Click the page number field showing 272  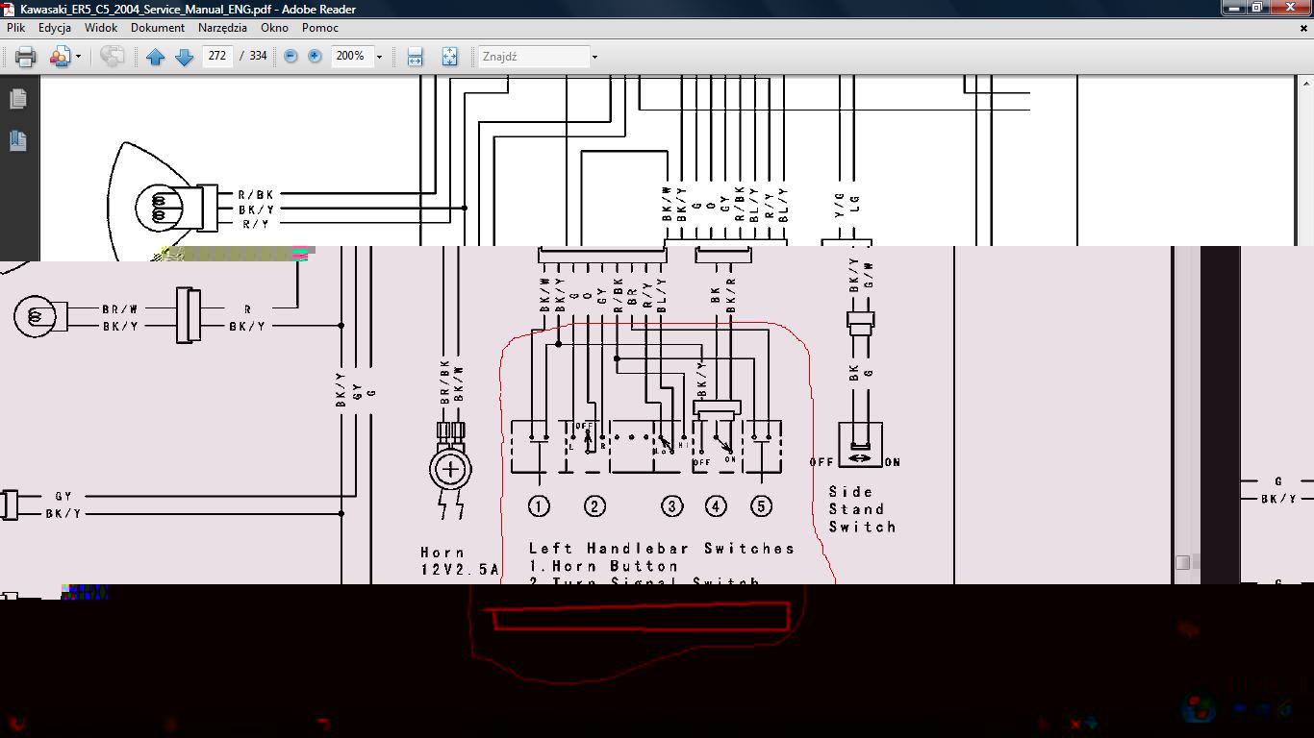coord(217,56)
